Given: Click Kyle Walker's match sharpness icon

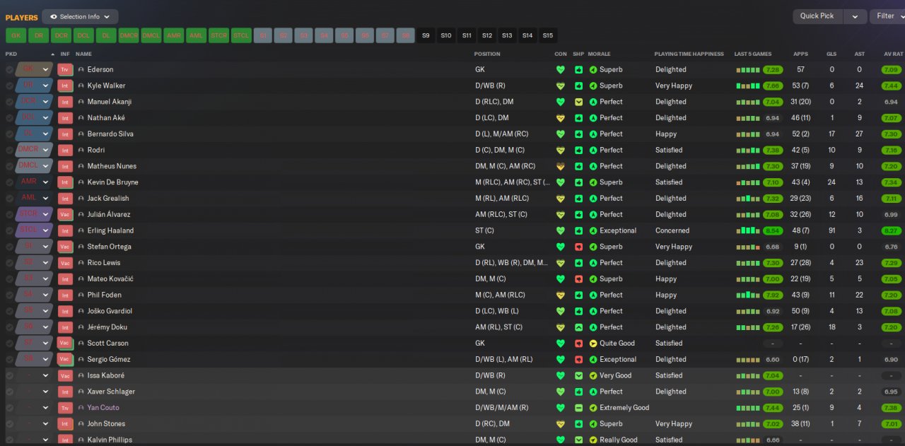Looking at the screenshot, I should [578, 86].
